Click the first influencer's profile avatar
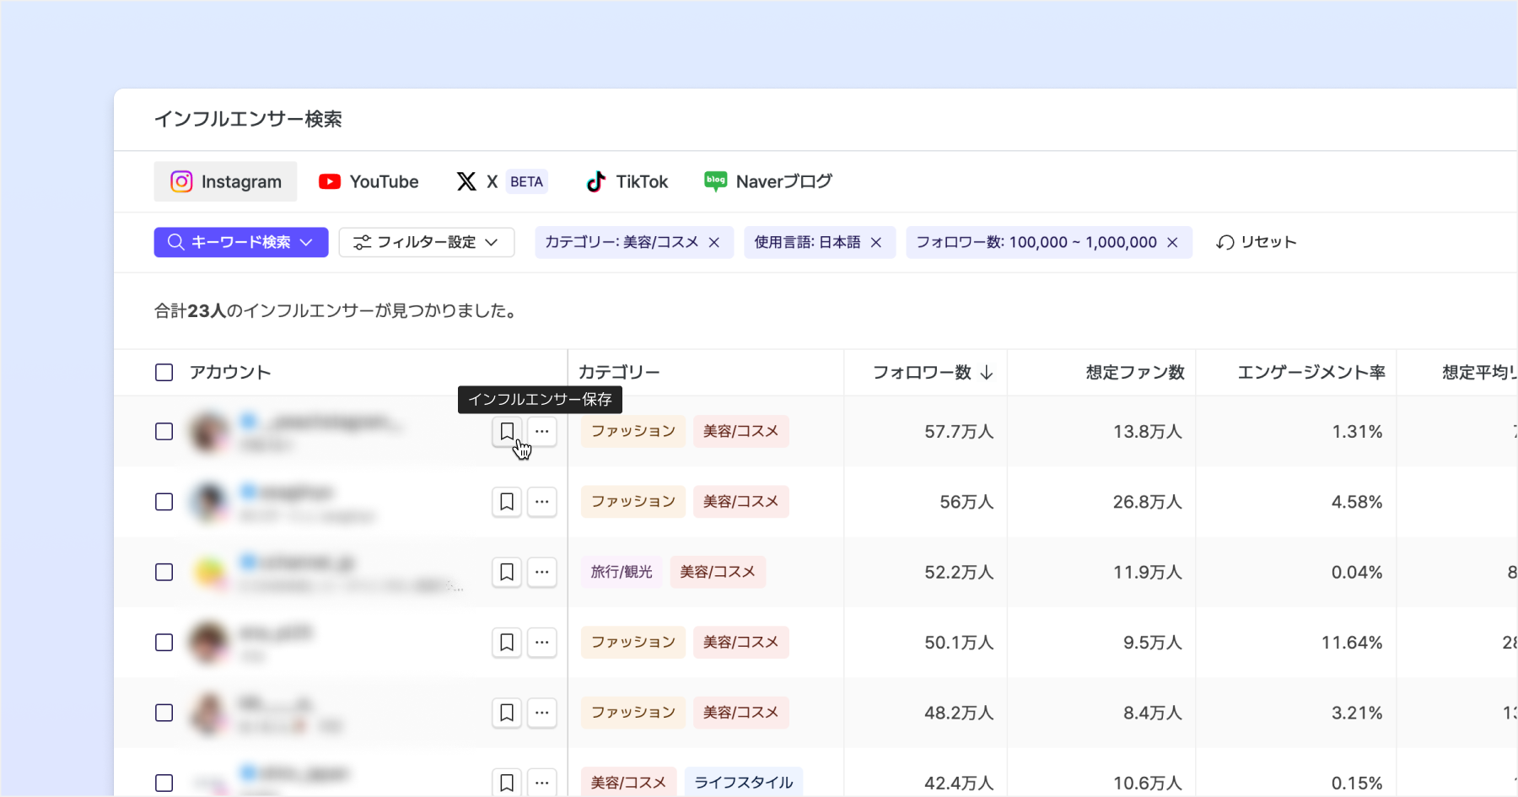This screenshot has width=1518, height=797. 209,432
